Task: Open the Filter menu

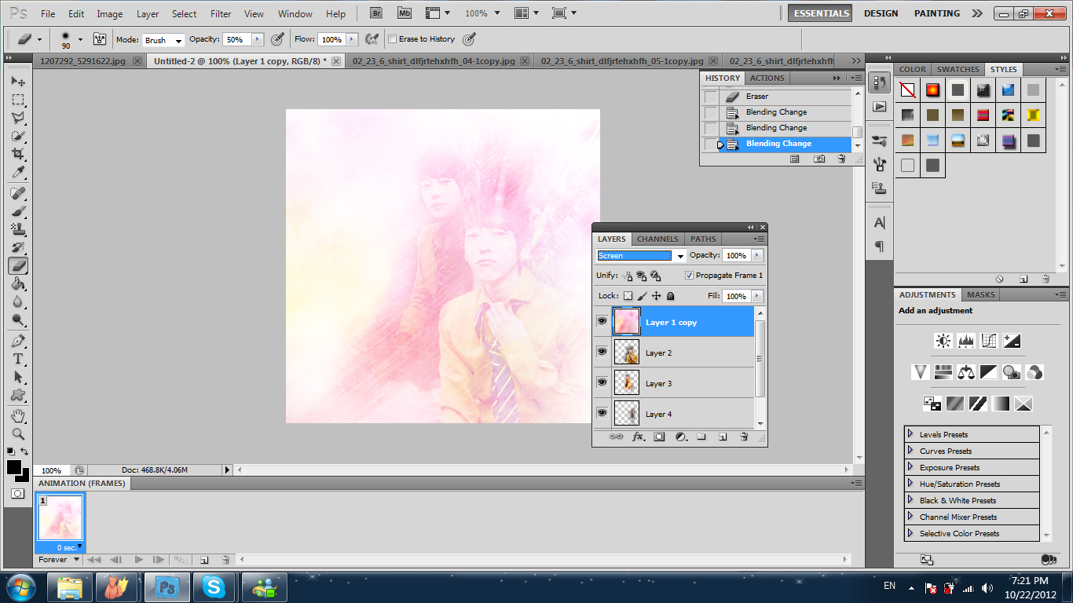Action: 222,14
